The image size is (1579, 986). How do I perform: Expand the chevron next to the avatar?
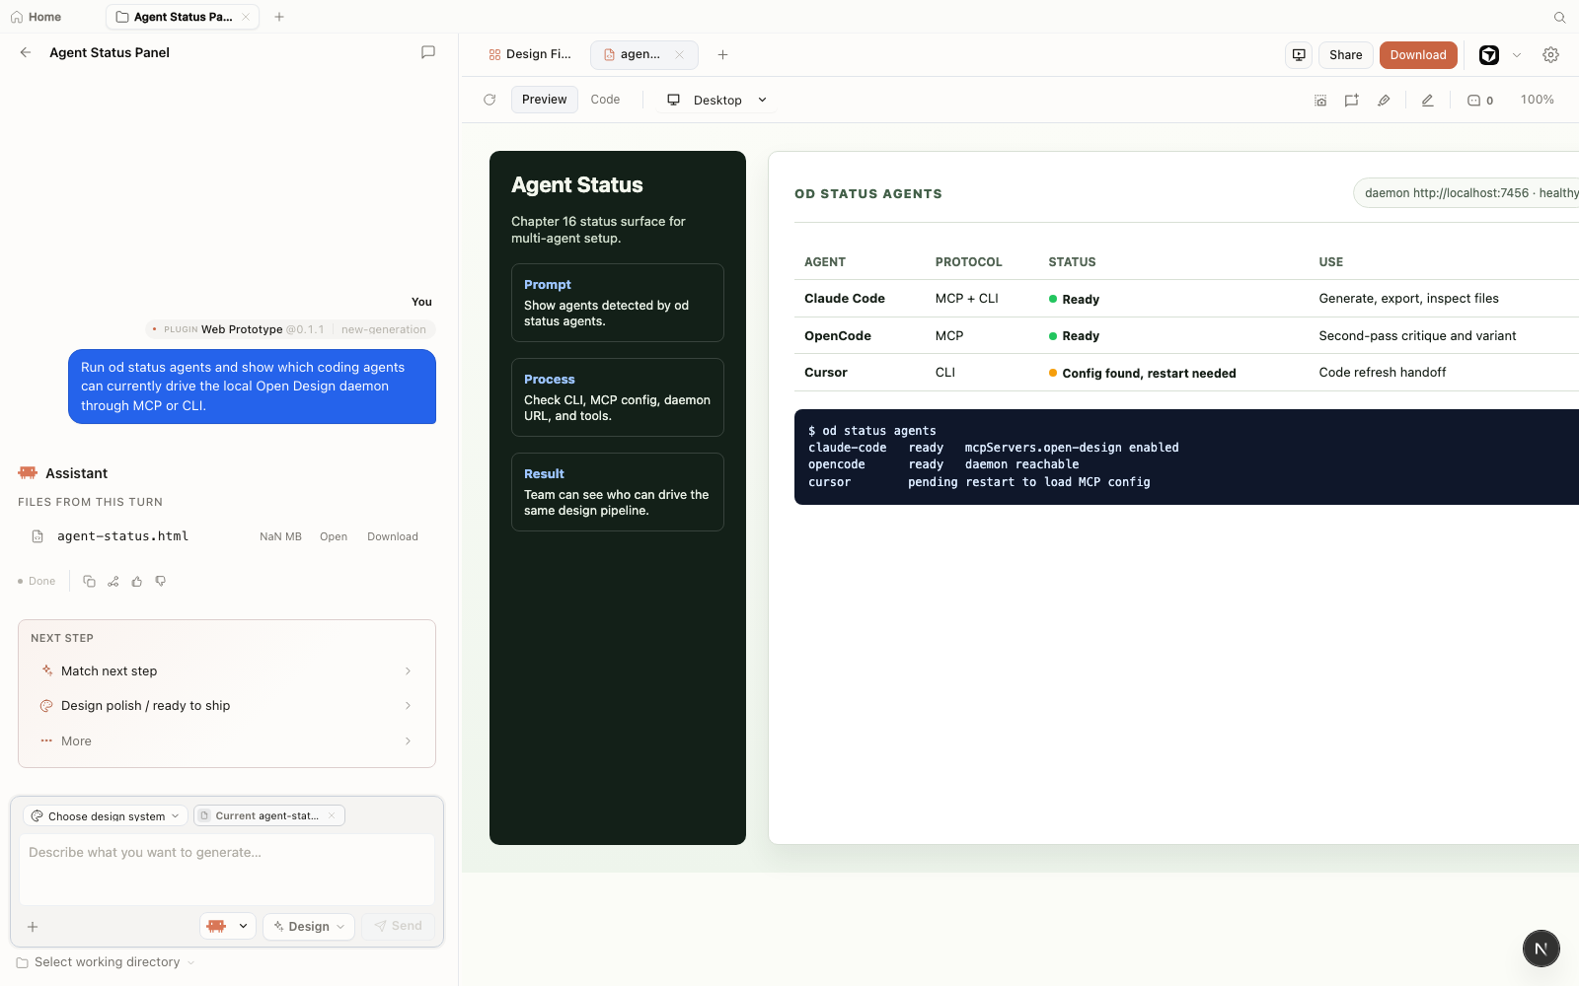click(x=1517, y=55)
